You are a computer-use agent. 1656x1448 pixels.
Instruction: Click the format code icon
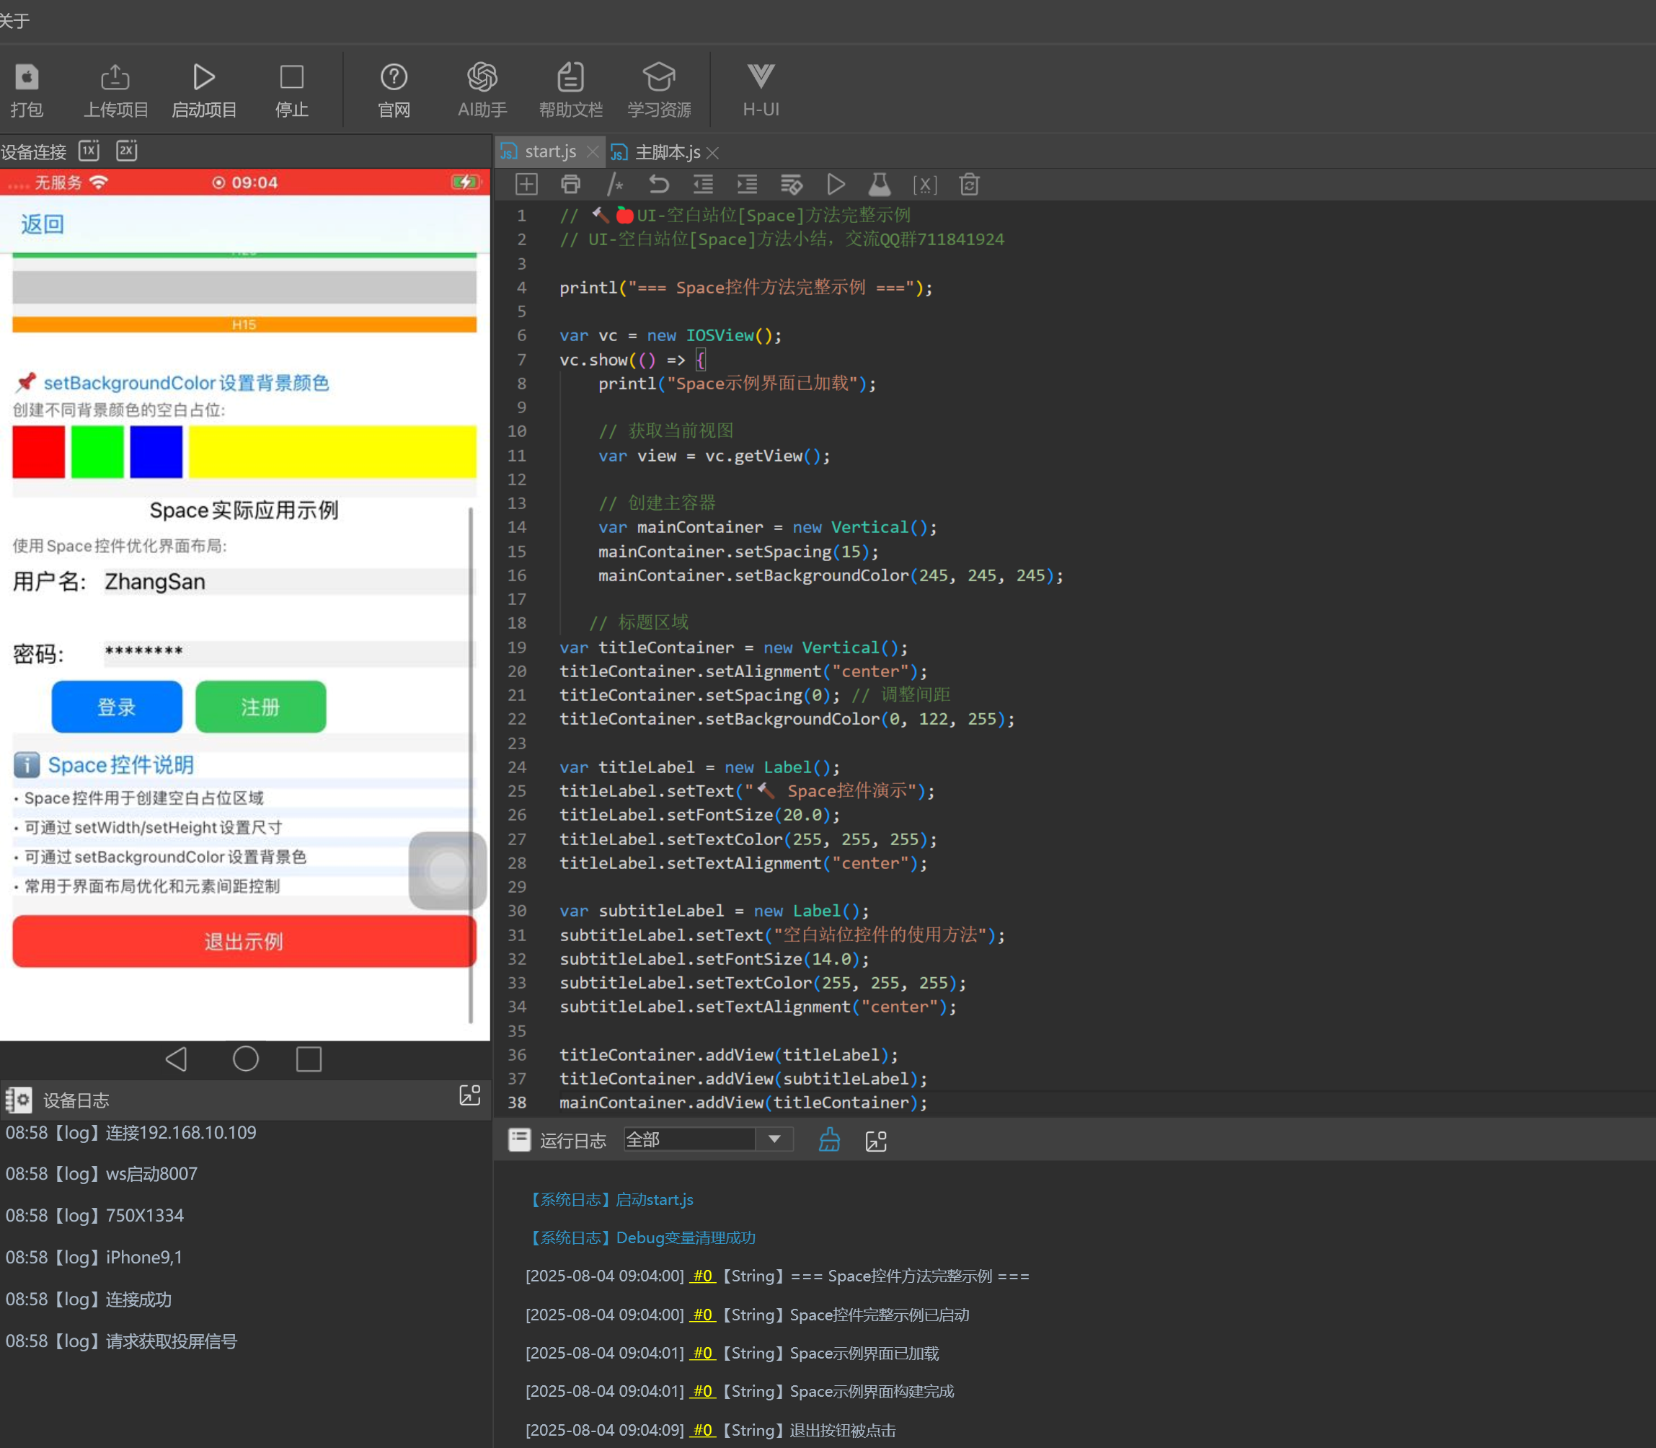tap(792, 184)
